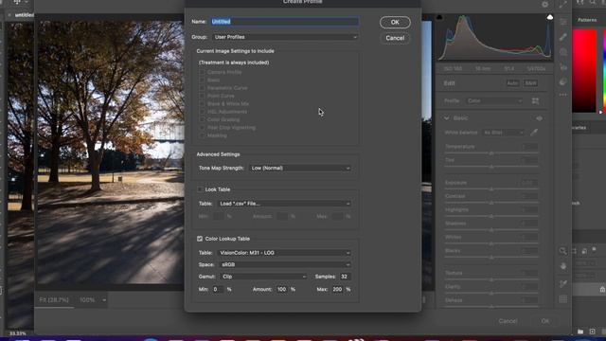606x341 pixels.
Task: Toggle the grid overlay icon
Action: tap(563, 299)
